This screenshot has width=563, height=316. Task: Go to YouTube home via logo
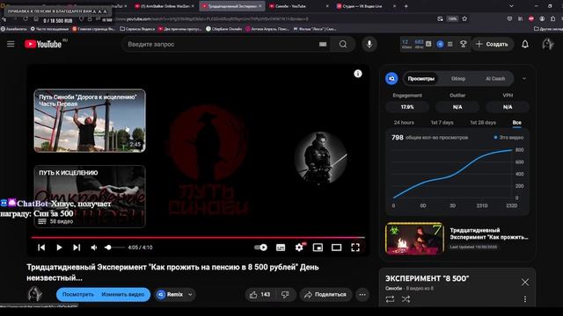pos(43,44)
